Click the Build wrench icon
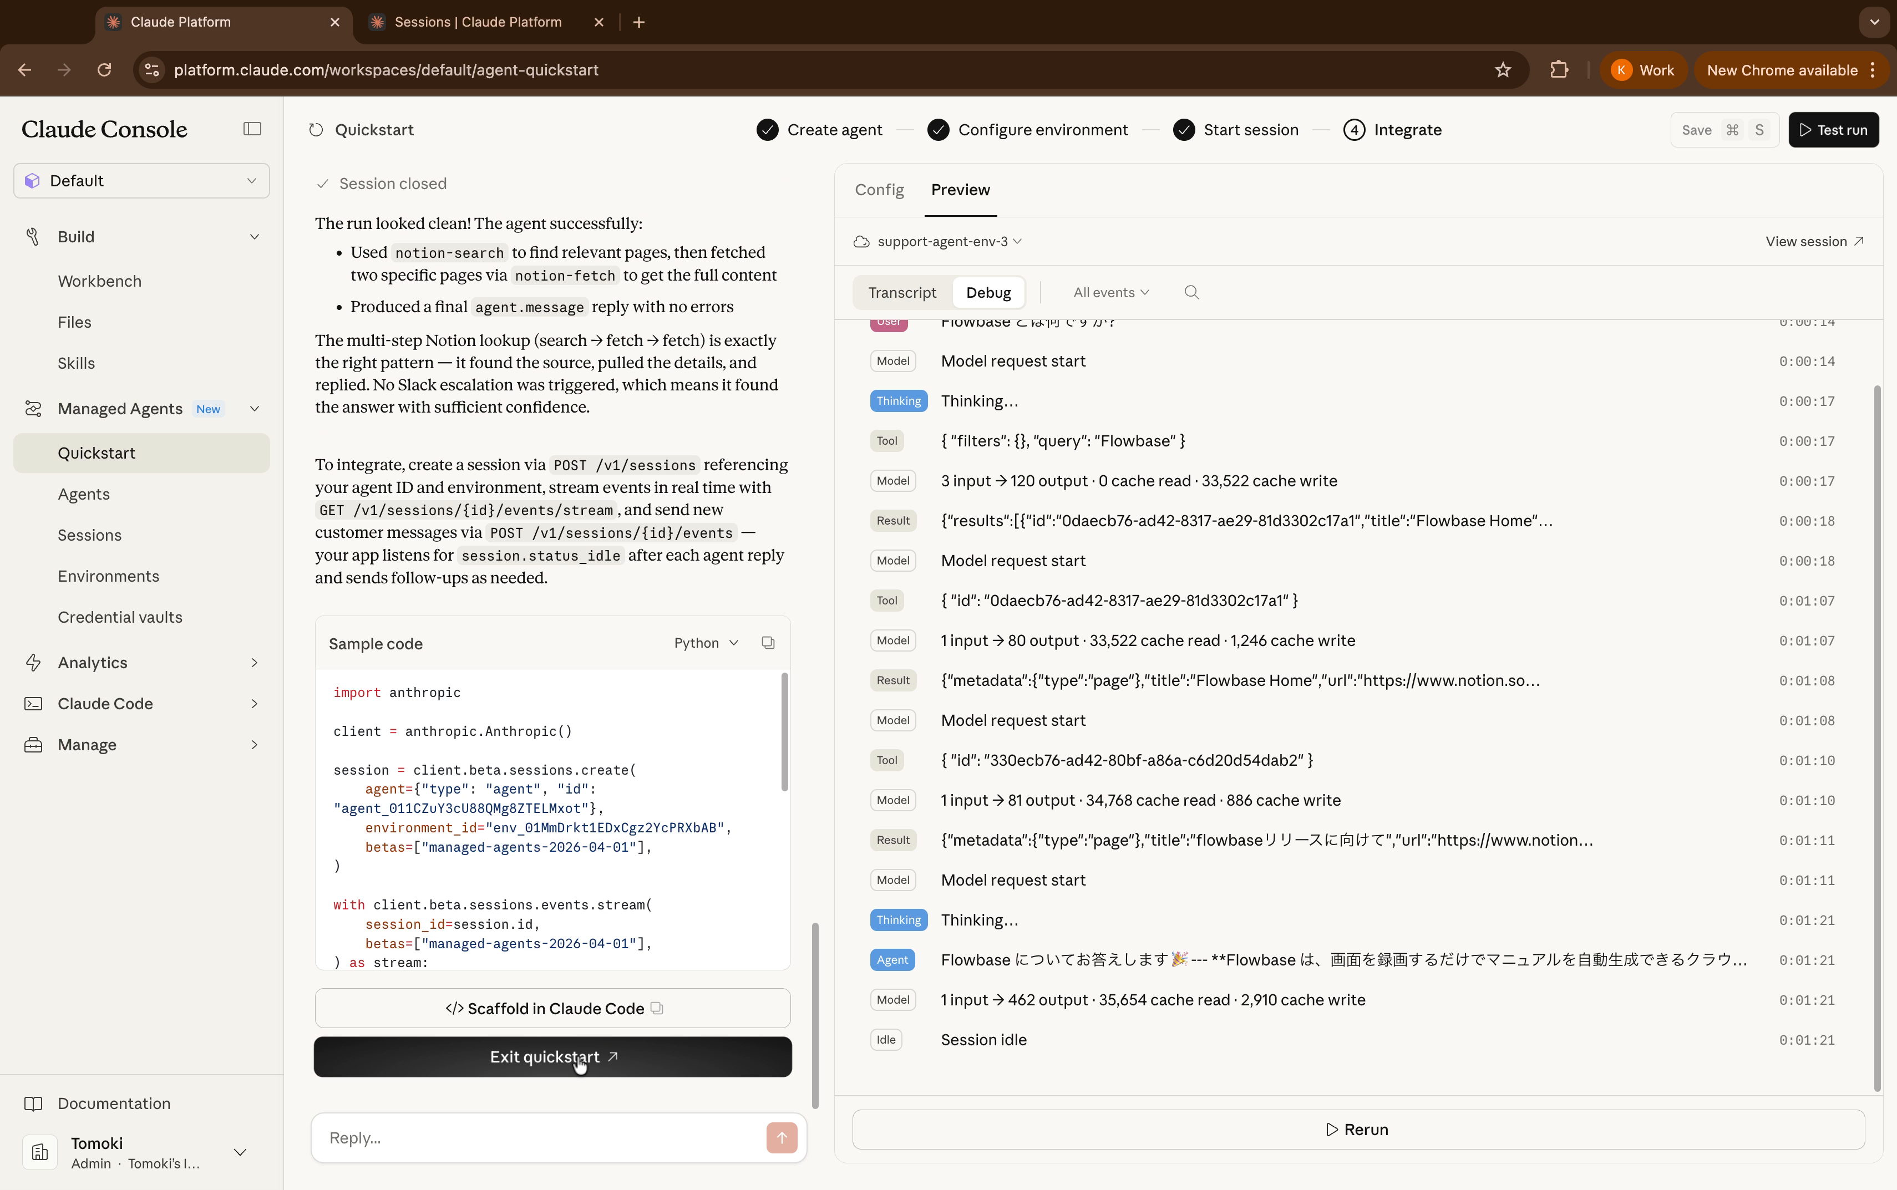 click(32, 237)
